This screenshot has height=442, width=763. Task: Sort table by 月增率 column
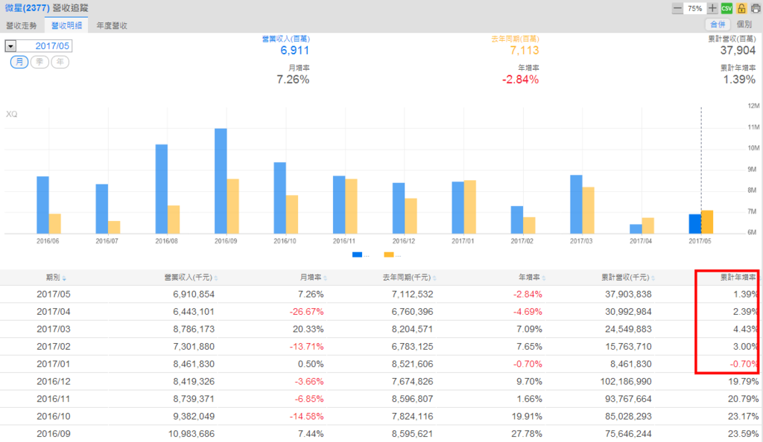[x=313, y=278]
